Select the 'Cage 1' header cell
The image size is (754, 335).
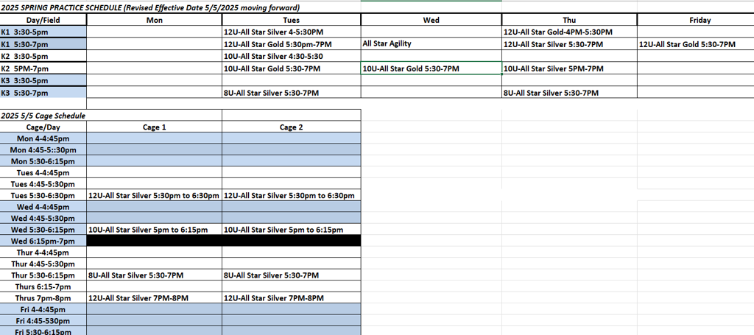coord(154,127)
